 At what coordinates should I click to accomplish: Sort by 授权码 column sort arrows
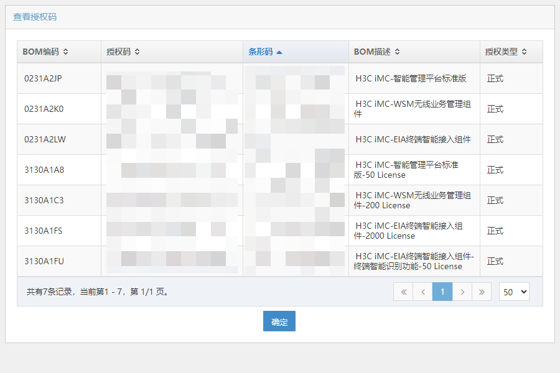[137, 52]
